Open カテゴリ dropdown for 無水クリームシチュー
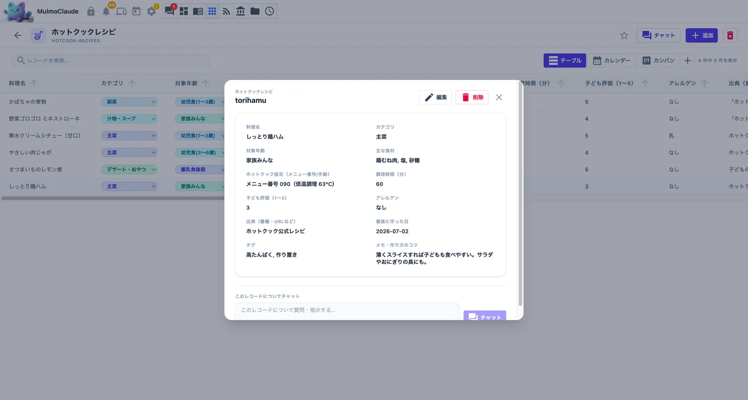Viewport: 748px width, 400px height. tap(129, 136)
